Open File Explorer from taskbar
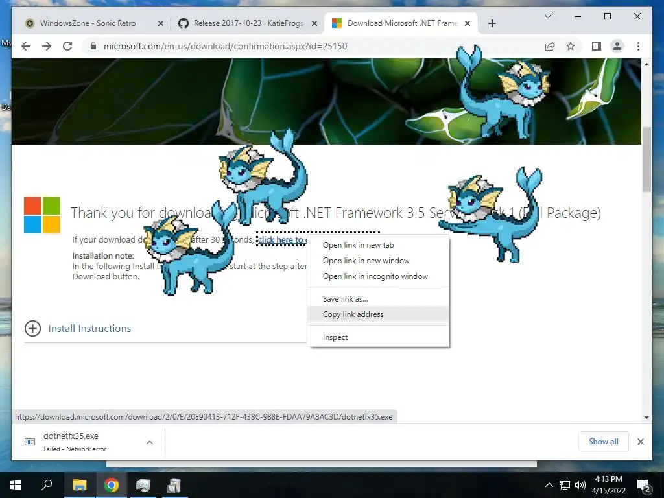 tap(79, 485)
